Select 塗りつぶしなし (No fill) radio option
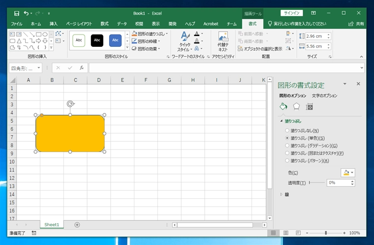 (287, 131)
